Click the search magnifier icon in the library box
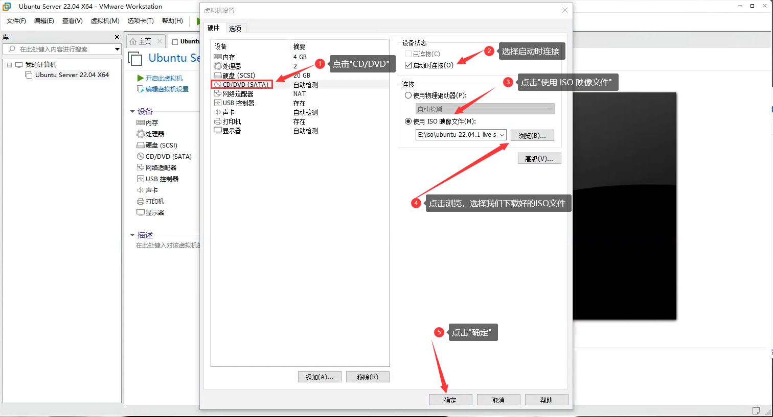The width and height of the screenshot is (773, 417). (x=12, y=49)
